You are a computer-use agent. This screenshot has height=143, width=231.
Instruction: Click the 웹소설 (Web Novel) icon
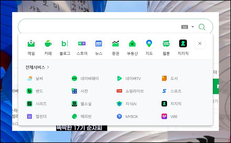point(74,104)
